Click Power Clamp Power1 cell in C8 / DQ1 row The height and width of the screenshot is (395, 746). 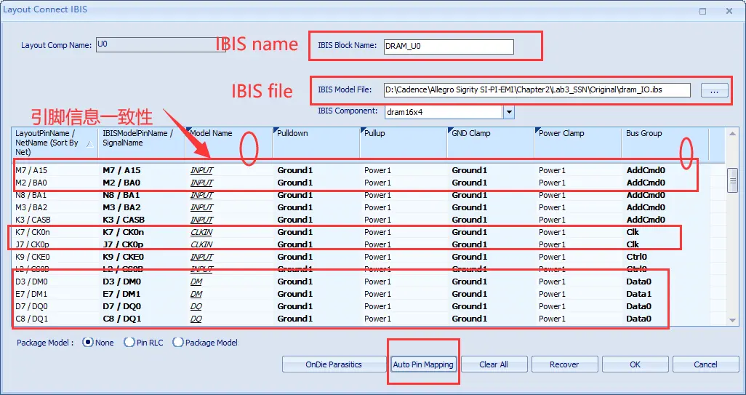coord(577,319)
